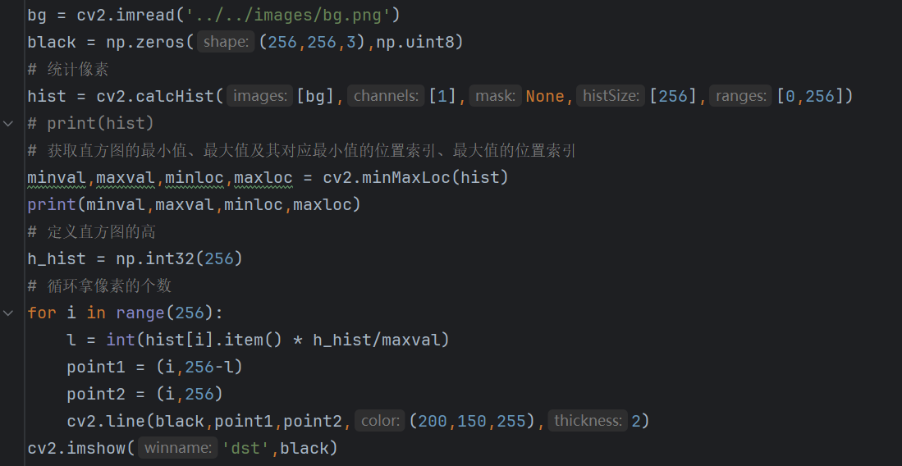
Task: Click the 'mask:' parameter hint
Action: coord(495,96)
